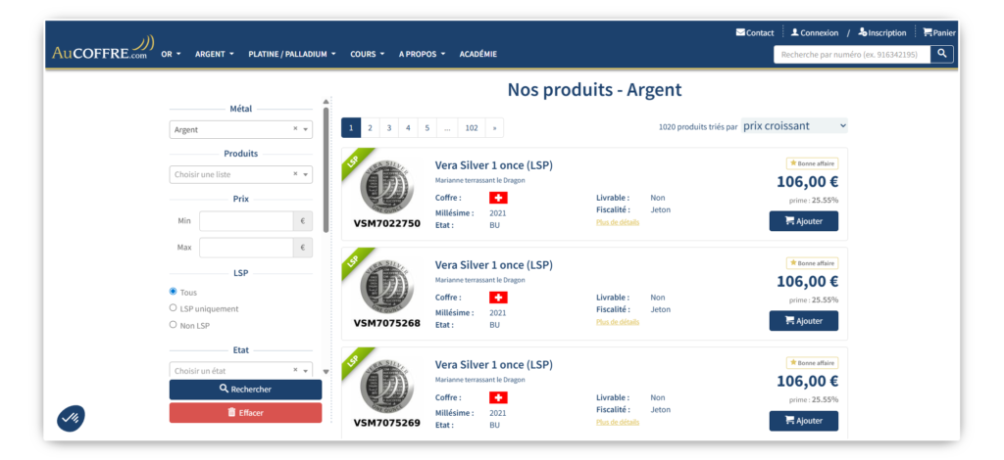1004x460 pixels.
Task: Click the Min price input field
Action: coord(245,221)
